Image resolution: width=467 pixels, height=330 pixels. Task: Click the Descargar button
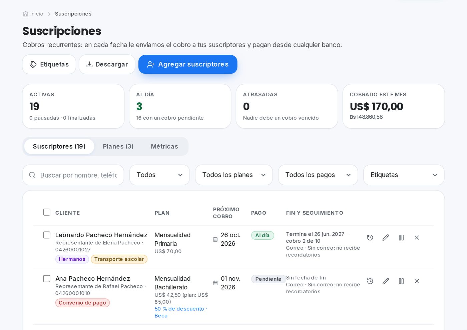[107, 64]
